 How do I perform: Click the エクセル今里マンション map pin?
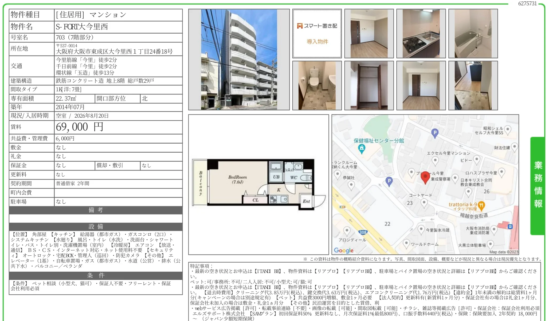click(x=435, y=161)
